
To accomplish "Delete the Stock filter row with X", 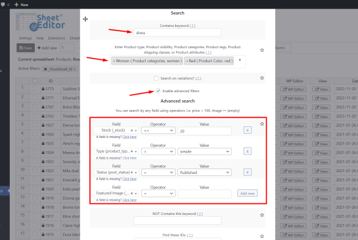I will [247, 130].
